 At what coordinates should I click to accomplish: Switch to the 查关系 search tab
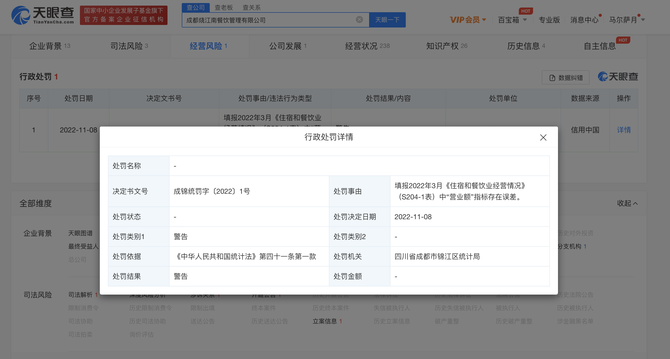click(251, 8)
